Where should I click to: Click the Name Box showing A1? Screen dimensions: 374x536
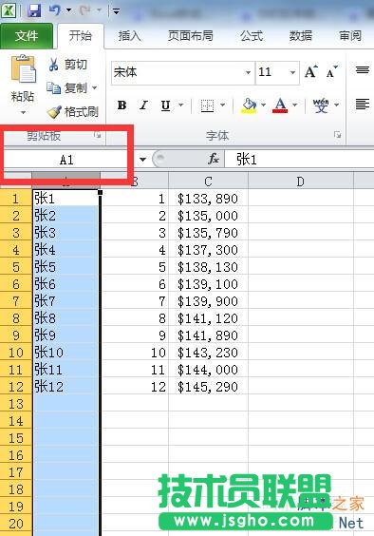(x=66, y=160)
